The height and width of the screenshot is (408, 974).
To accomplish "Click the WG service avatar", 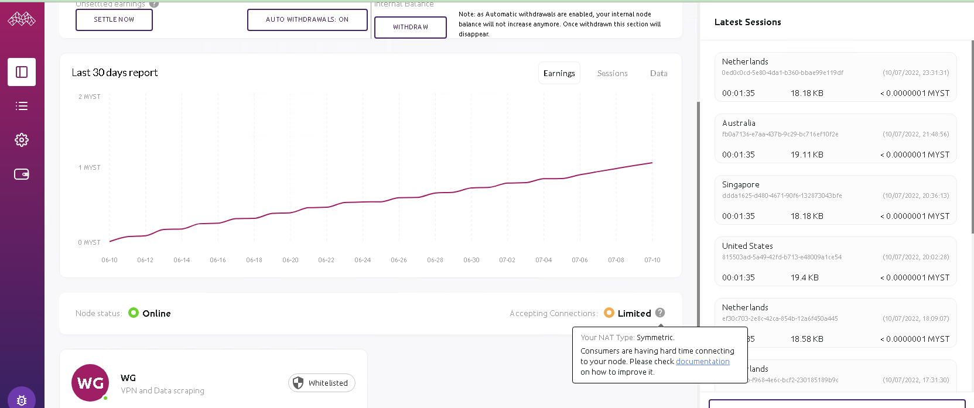I will (90, 383).
